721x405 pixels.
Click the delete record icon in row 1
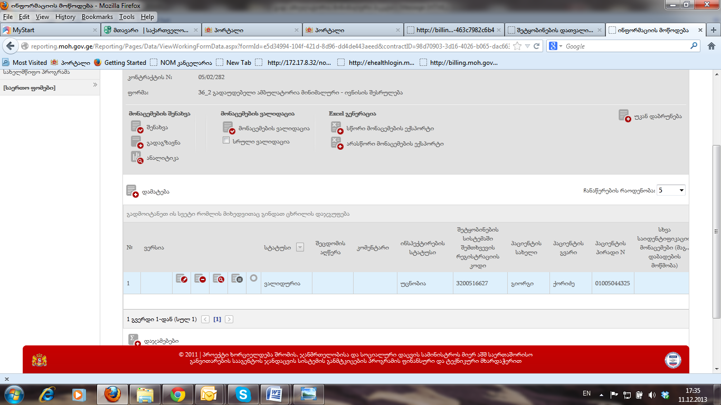[200, 279]
